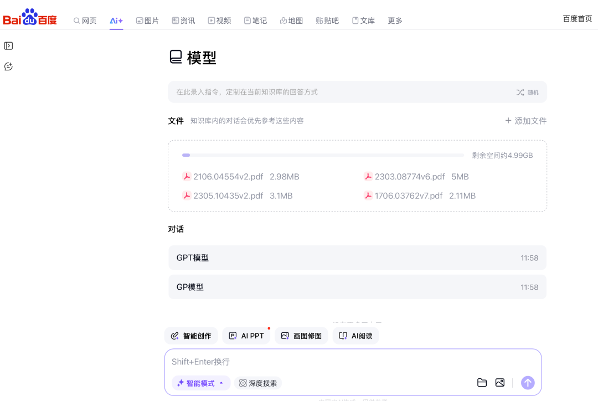Open the AI阅读 tool

point(356,336)
